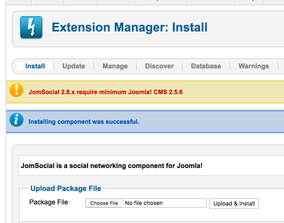The width and height of the screenshot is (284, 223).
Task: Click the 'Extension Manager: Install' heading
Action: tap(129, 27)
